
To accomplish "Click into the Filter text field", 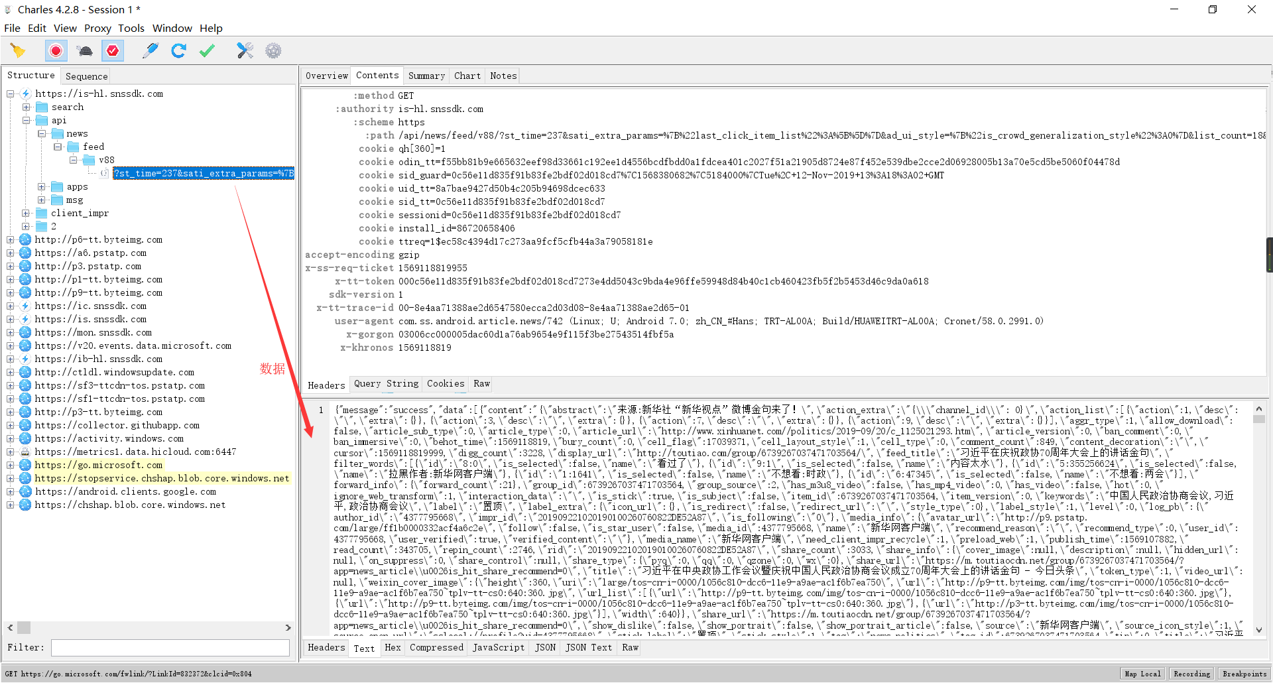I will [170, 648].
